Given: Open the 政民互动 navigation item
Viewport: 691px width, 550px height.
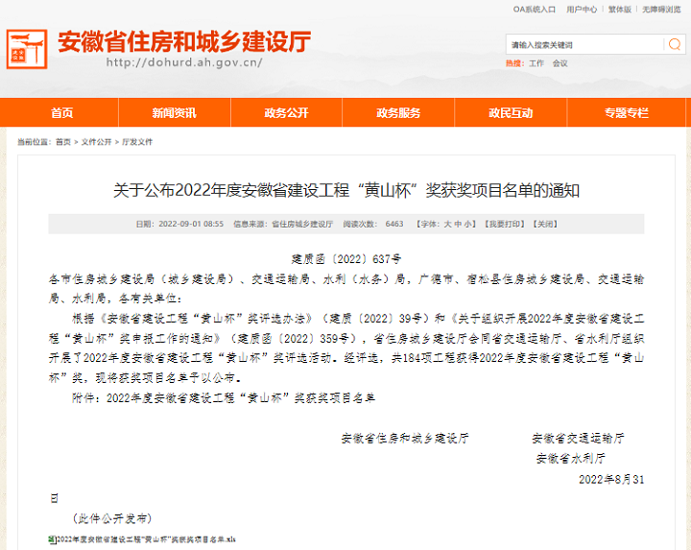Looking at the screenshot, I should (511, 112).
